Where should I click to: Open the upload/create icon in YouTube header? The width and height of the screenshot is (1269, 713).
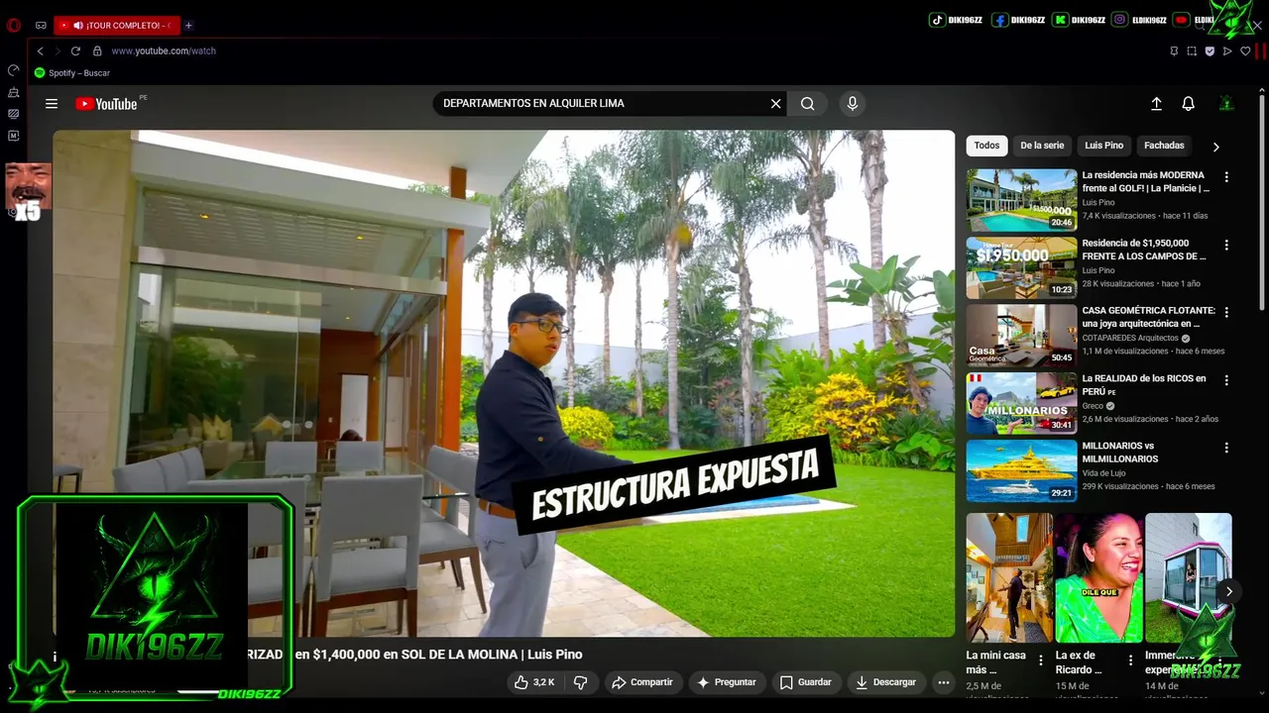pos(1156,103)
